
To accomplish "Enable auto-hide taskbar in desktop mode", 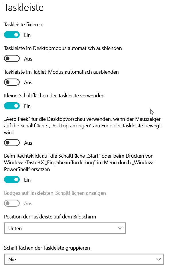I will coord(12,58).
